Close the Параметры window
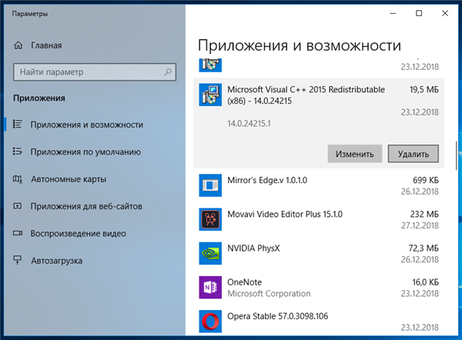462x340 pixels. pyautogui.click(x=445, y=13)
